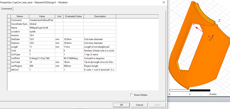Screen dimensions: 230x109
Task: Click the viewport scale bar
Action: 190,90
